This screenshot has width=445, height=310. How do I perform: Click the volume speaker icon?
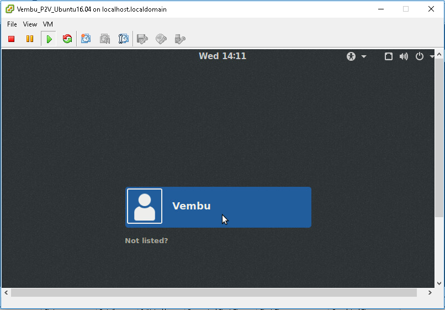pos(404,56)
